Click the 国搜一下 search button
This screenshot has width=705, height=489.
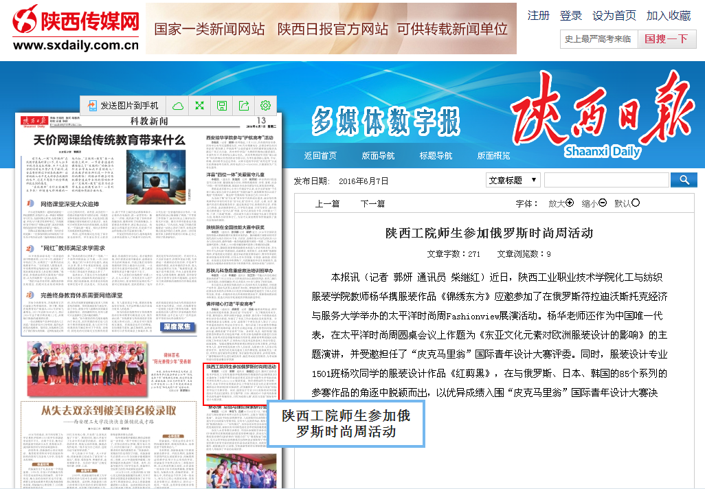[667, 39]
